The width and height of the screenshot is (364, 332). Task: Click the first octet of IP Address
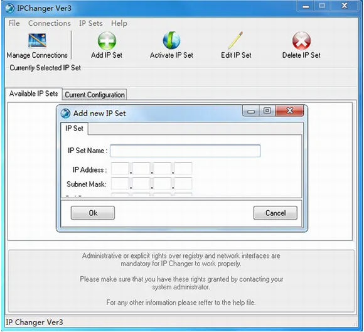click(120, 168)
